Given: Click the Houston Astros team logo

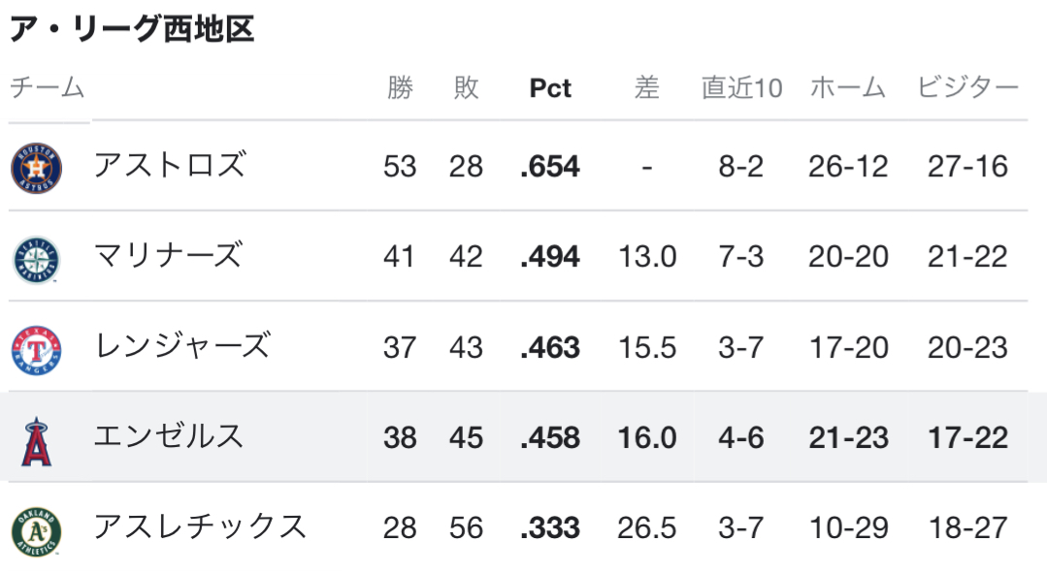Looking at the screenshot, I should (x=37, y=168).
